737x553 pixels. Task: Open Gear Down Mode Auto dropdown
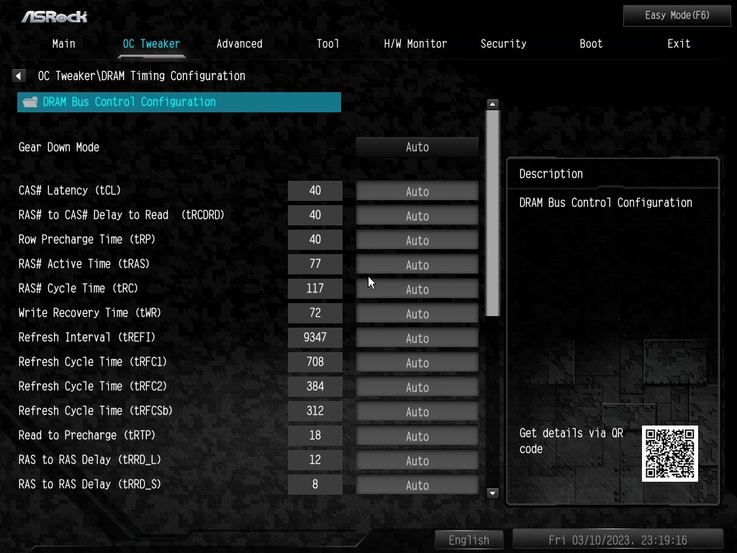[417, 147]
